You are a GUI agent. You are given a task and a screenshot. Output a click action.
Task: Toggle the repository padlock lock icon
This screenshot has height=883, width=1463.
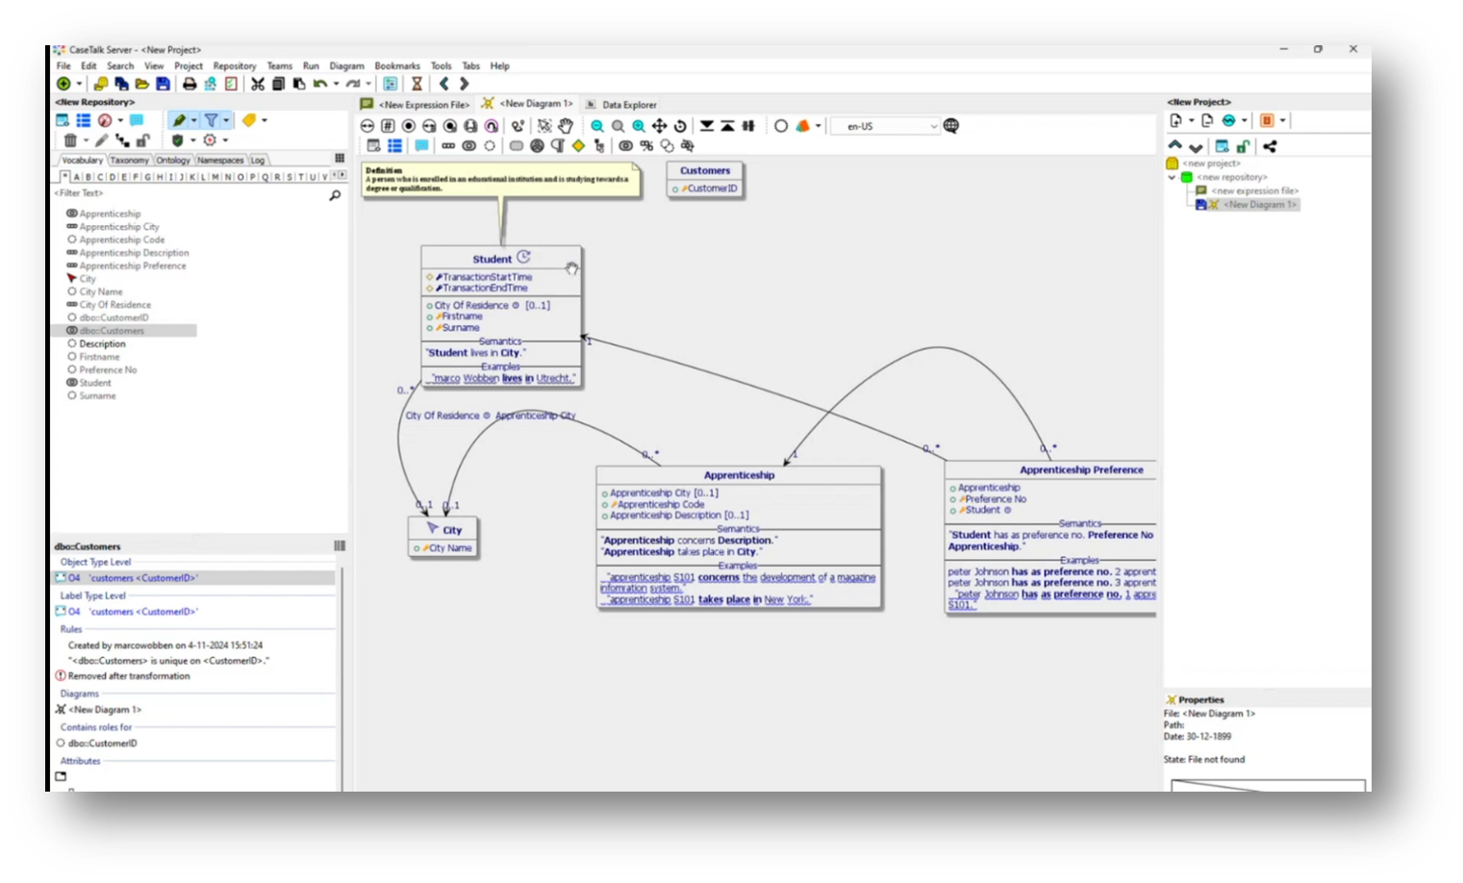[x=142, y=140]
